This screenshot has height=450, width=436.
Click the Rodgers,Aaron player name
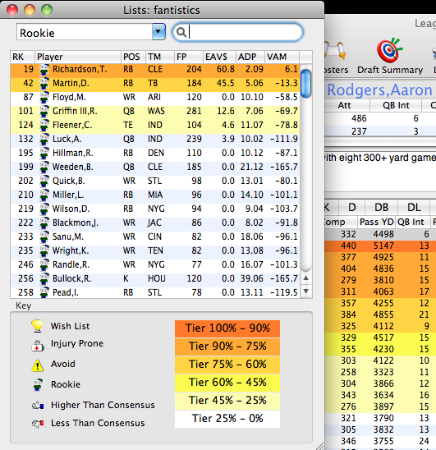tap(379, 90)
